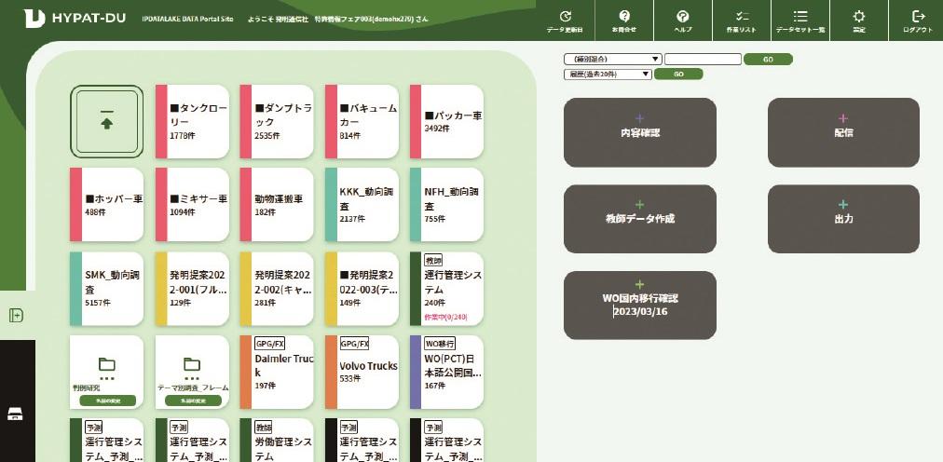Image resolution: width=943 pixels, height=462 pixels.
Task: Click plus icon on 教師データ作成 panel
Action: coord(639,205)
